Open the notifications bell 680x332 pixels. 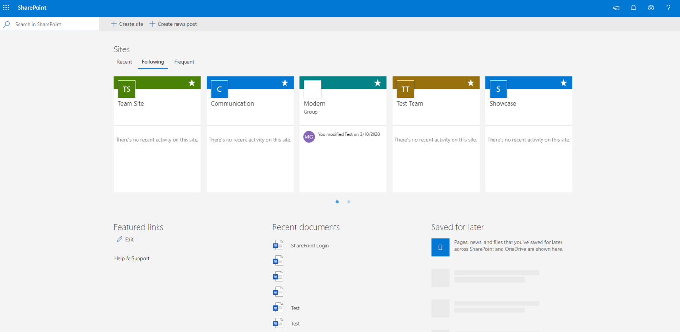633,8
